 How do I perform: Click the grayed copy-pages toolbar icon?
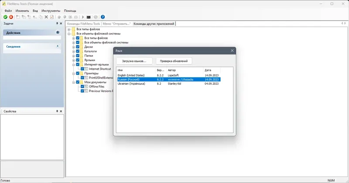point(41,17)
